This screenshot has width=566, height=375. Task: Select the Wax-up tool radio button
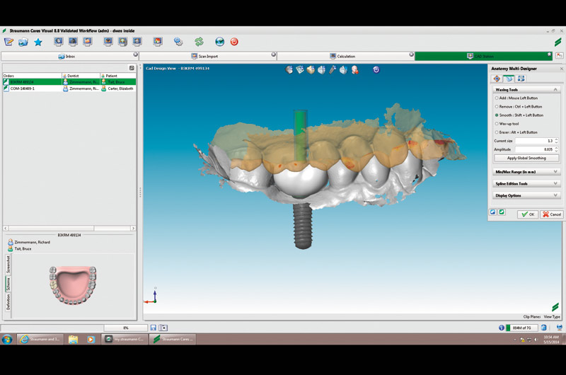click(497, 124)
